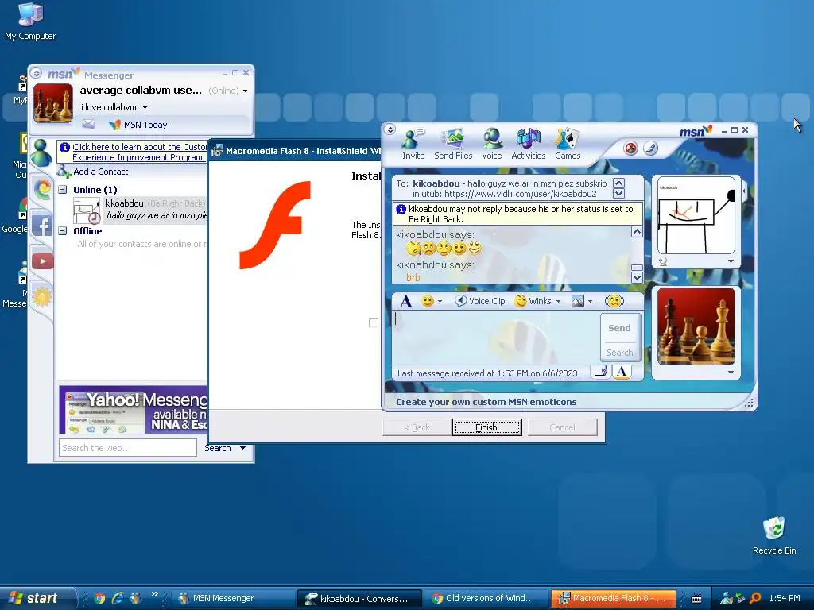The width and height of the screenshot is (814, 610).
Task: Send a nudge to kikoabdou
Action: pyautogui.click(x=614, y=301)
